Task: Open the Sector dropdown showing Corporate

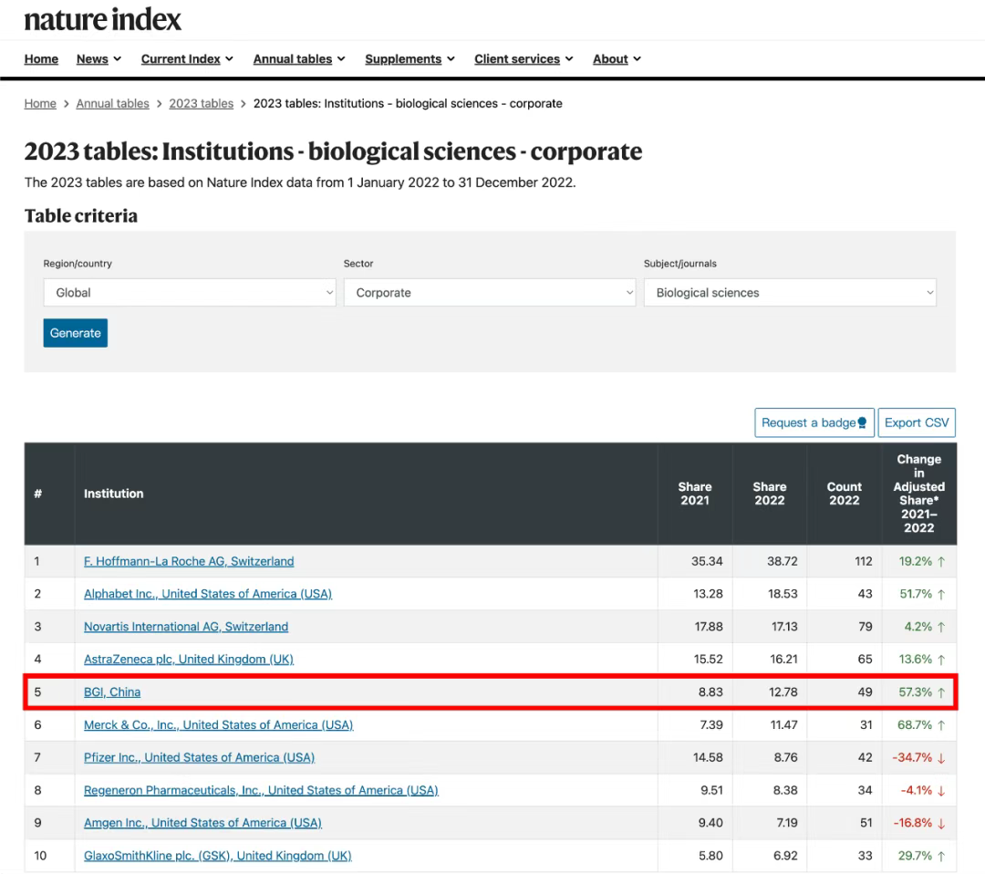Action: (489, 293)
